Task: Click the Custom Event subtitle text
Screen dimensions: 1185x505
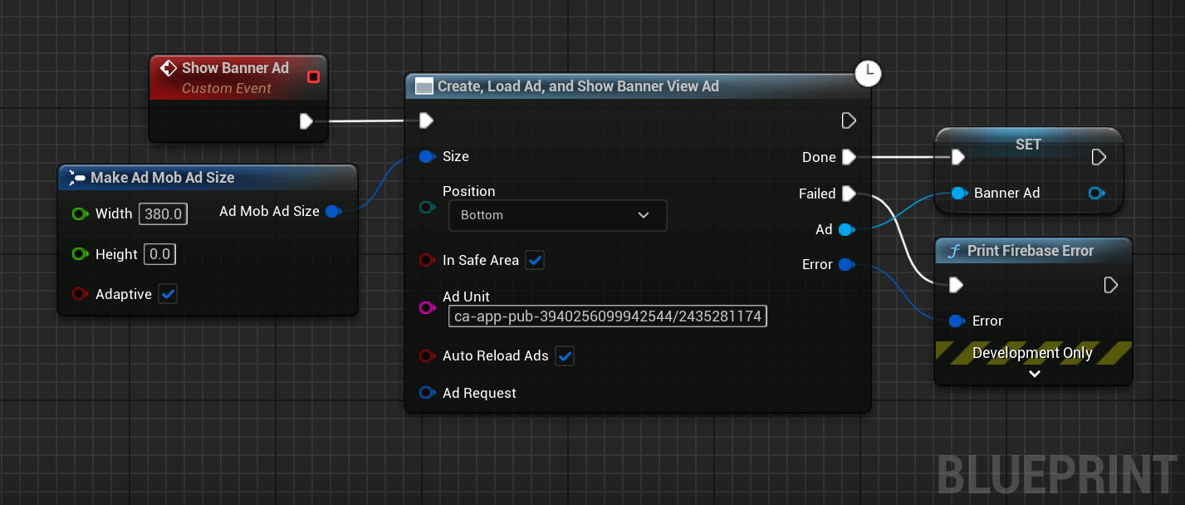Action: point(227,89)
